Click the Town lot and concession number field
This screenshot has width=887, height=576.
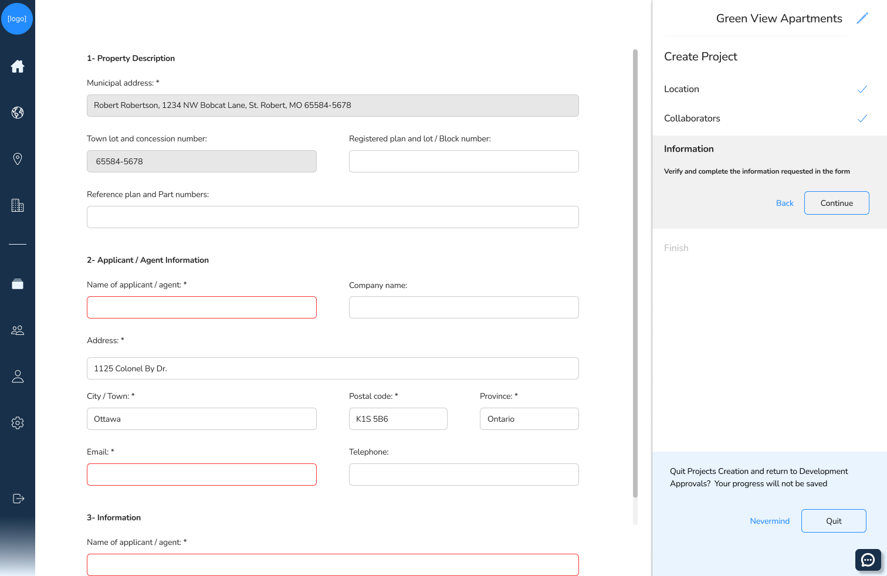[x=202, y=161]
